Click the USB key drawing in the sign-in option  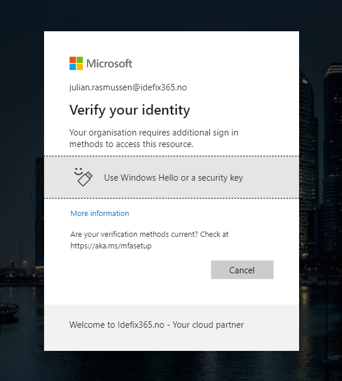(x=85, y=179)
